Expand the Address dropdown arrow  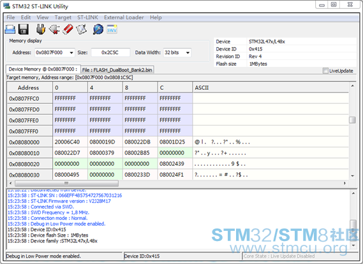click(71, 53)
